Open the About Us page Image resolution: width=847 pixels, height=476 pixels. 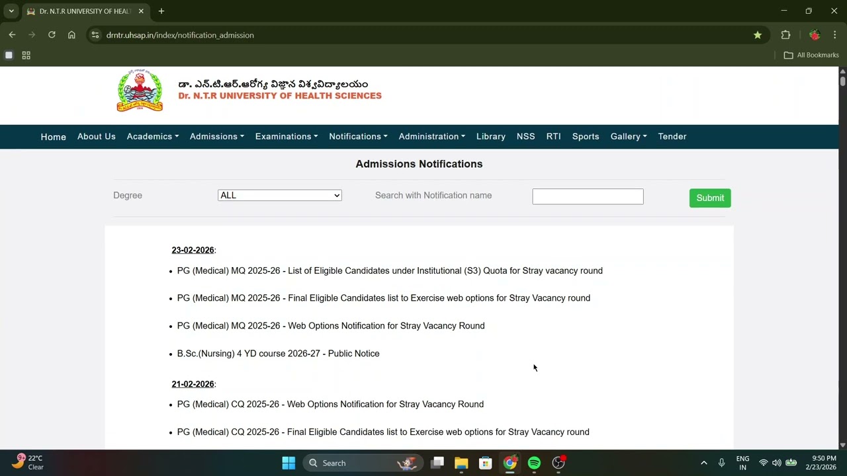(x=97, y=136)
